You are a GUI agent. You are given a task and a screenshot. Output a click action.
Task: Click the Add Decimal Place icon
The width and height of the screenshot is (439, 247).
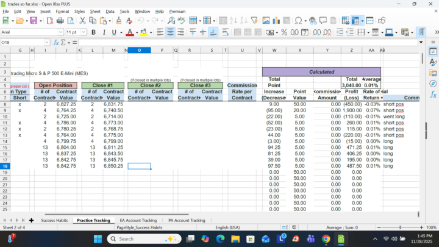(x=316, y=32)
